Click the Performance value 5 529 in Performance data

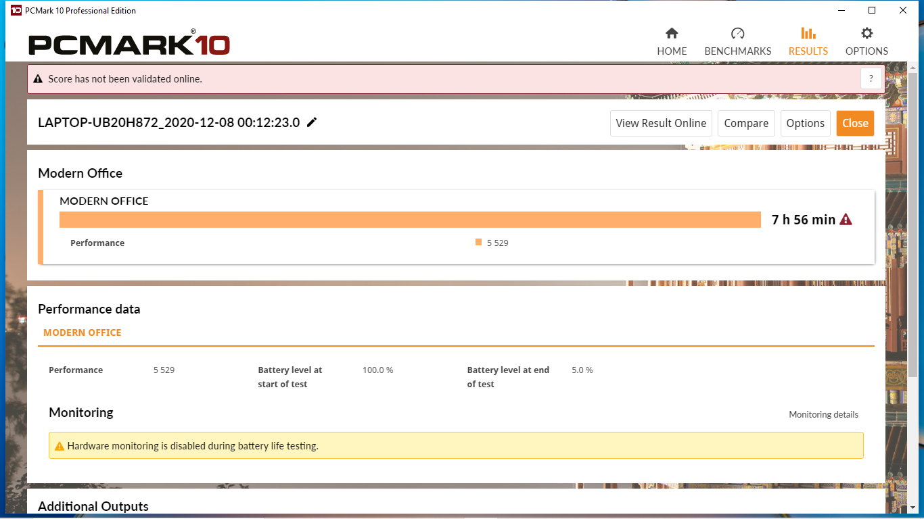click(x=164, y=370)
